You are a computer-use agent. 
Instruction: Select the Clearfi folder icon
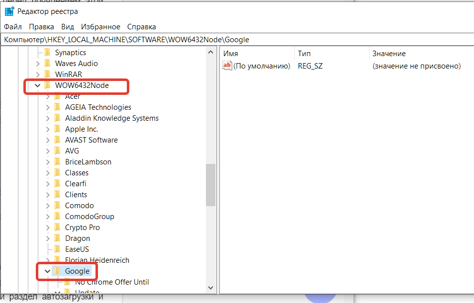click(x=57, y=183)
